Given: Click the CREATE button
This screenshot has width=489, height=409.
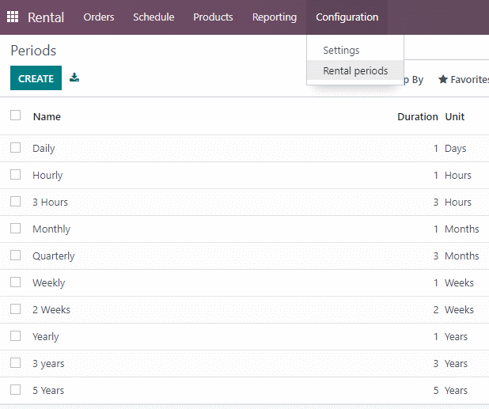Looking at the screenshot, I should click(36, 78).
